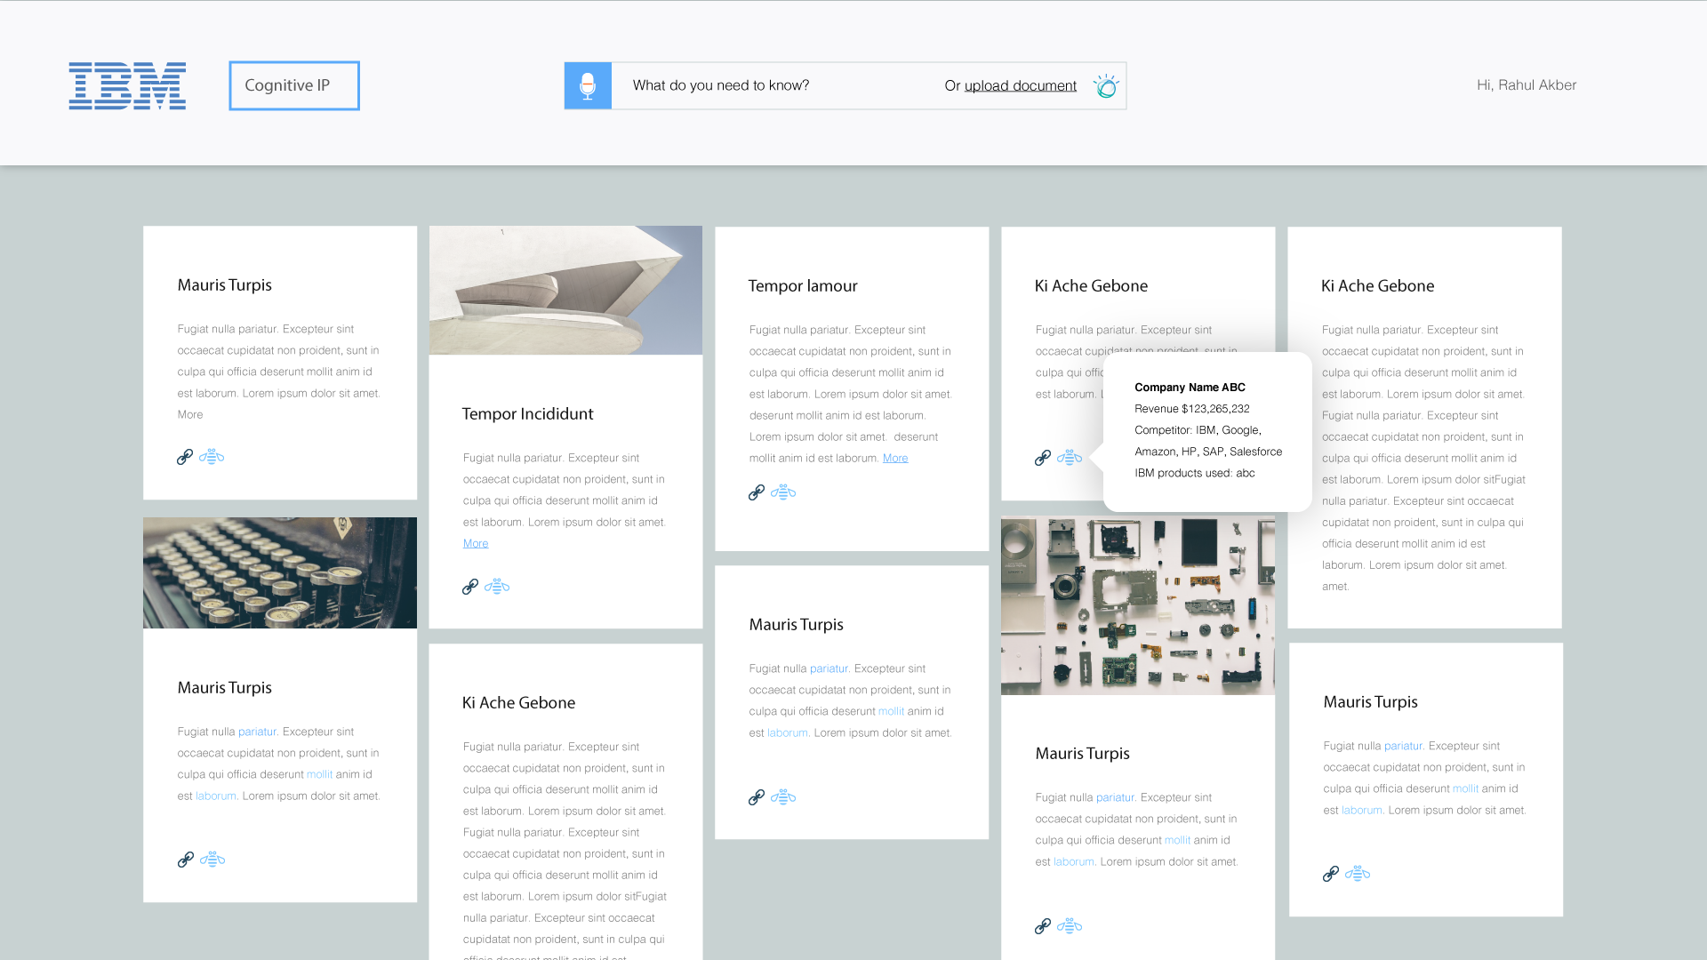This screenshot has width=1707, height=960.
Task: Click link icon beside Company Name ABC popup
Action: tap(1043, 458)
